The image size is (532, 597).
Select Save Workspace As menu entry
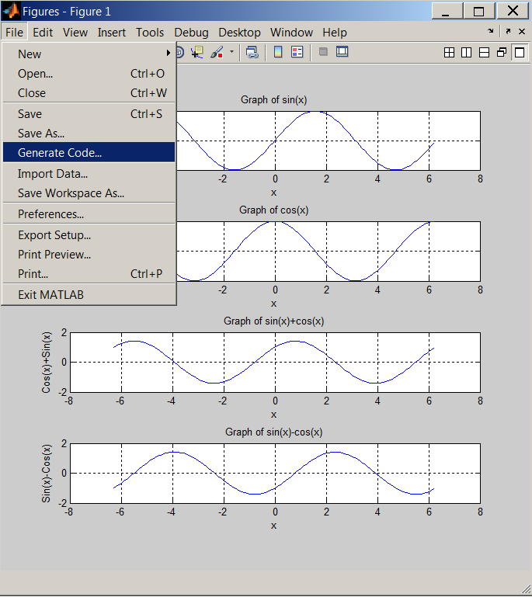pos(71,193)
